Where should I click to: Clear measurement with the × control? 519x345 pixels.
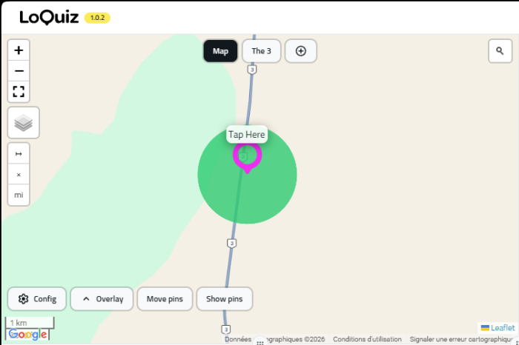(19, 175)
